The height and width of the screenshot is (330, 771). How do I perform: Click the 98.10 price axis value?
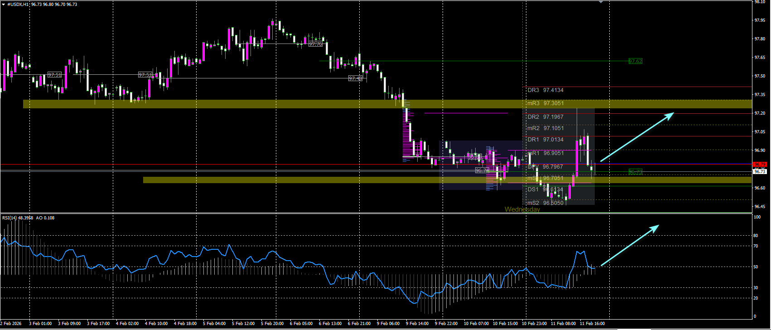point(760,2)
